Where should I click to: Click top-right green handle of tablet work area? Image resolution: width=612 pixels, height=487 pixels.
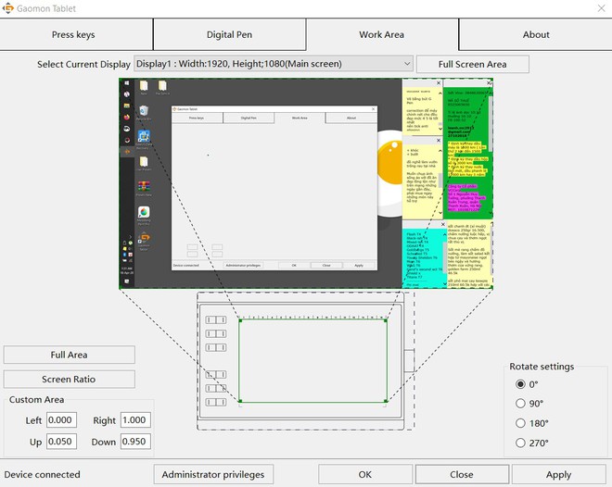pos(386,320)
